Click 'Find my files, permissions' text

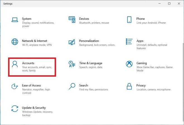point(93,89)
